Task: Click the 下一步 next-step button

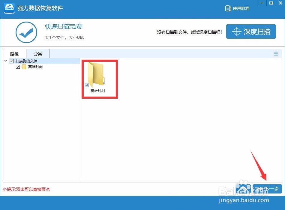Action: [x=267, y=189]
